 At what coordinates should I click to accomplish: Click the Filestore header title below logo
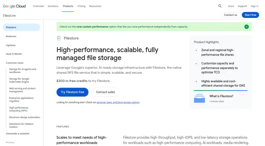pyautogui.click(x=9, y=16)
